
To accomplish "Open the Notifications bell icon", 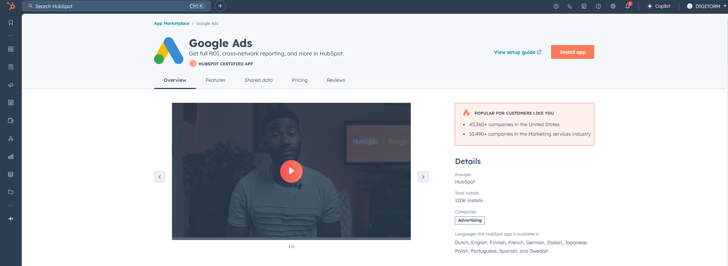I will tap(627, 6).
